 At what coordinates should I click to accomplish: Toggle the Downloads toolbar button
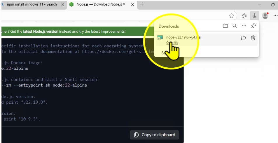click(255, 16)
